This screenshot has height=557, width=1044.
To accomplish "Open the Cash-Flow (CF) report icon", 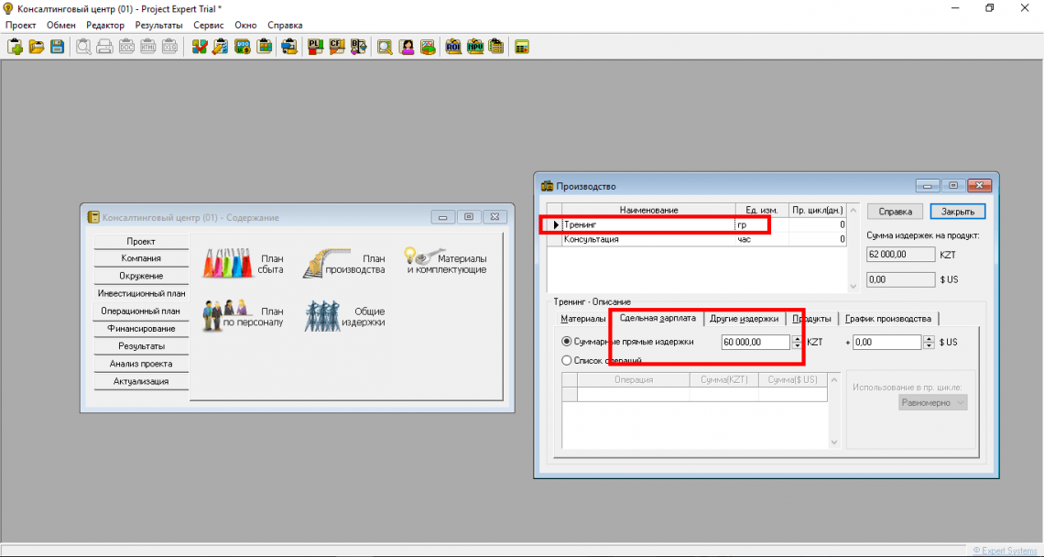I will tap(336, 47).
